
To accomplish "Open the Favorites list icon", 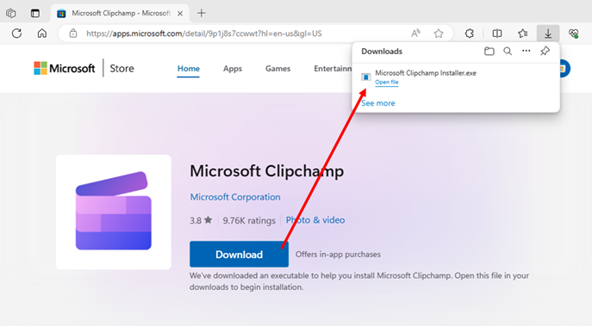I will click(x=522, y=34).
